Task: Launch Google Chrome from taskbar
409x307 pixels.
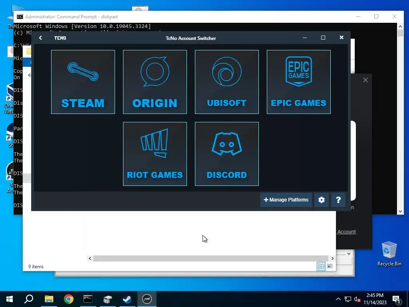Action: pos(69,299)
